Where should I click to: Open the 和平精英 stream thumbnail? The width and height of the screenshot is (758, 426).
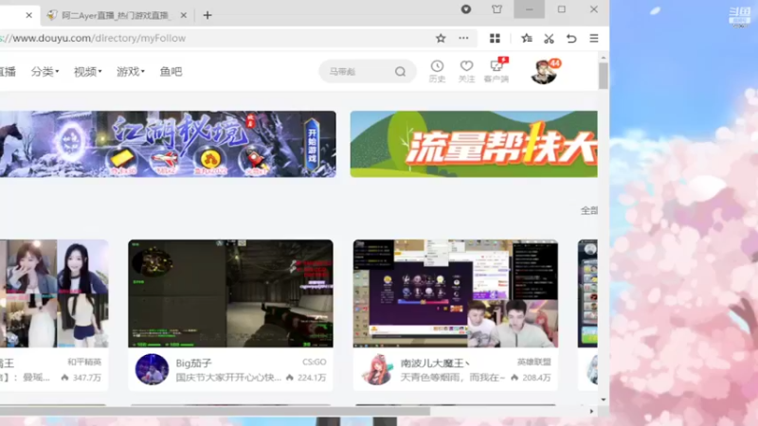[x=54, y=293]
